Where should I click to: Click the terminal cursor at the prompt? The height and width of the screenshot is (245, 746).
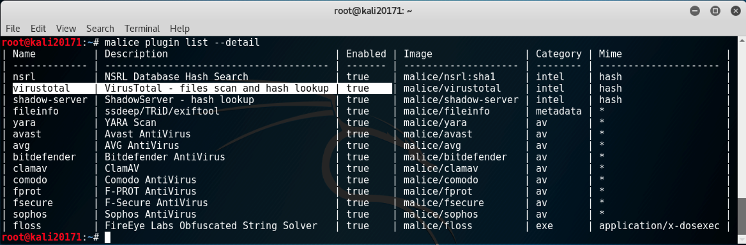pos(107,238)
